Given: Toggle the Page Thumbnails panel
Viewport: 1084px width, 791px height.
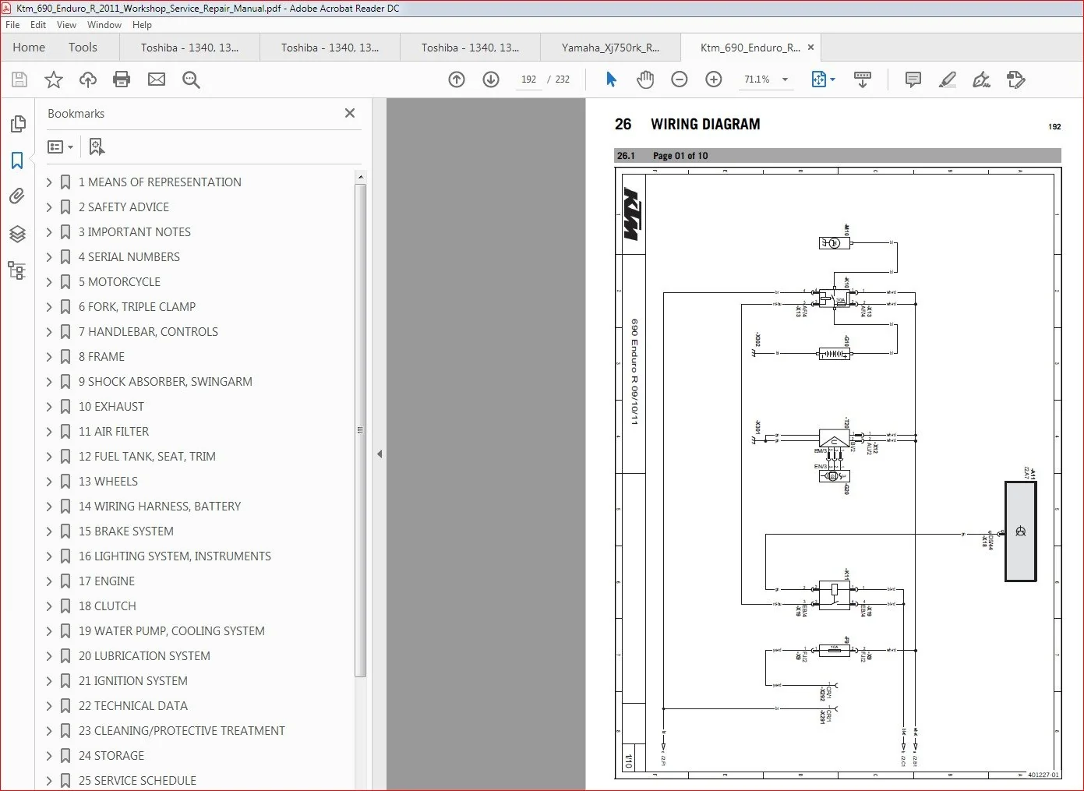Looking at the screenshot, I should (17, 124).
